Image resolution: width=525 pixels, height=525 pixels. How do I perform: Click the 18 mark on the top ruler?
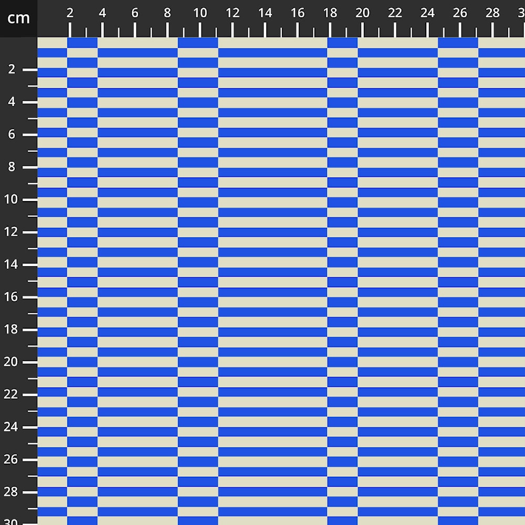click(x=330, y=14)
